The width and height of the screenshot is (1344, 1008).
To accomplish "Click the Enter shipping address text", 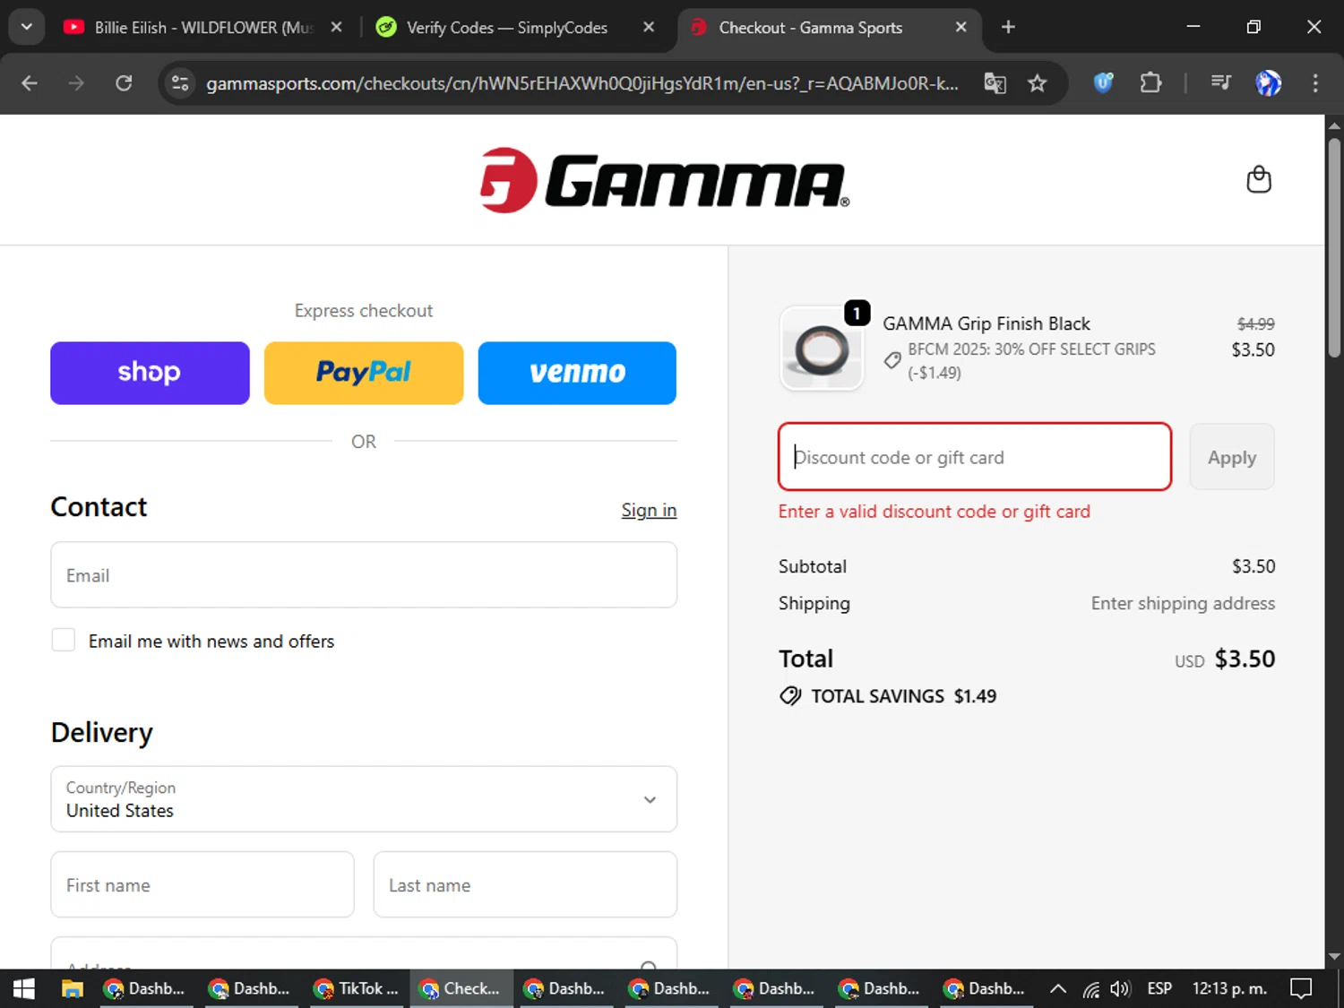I will pos(1183,603).
